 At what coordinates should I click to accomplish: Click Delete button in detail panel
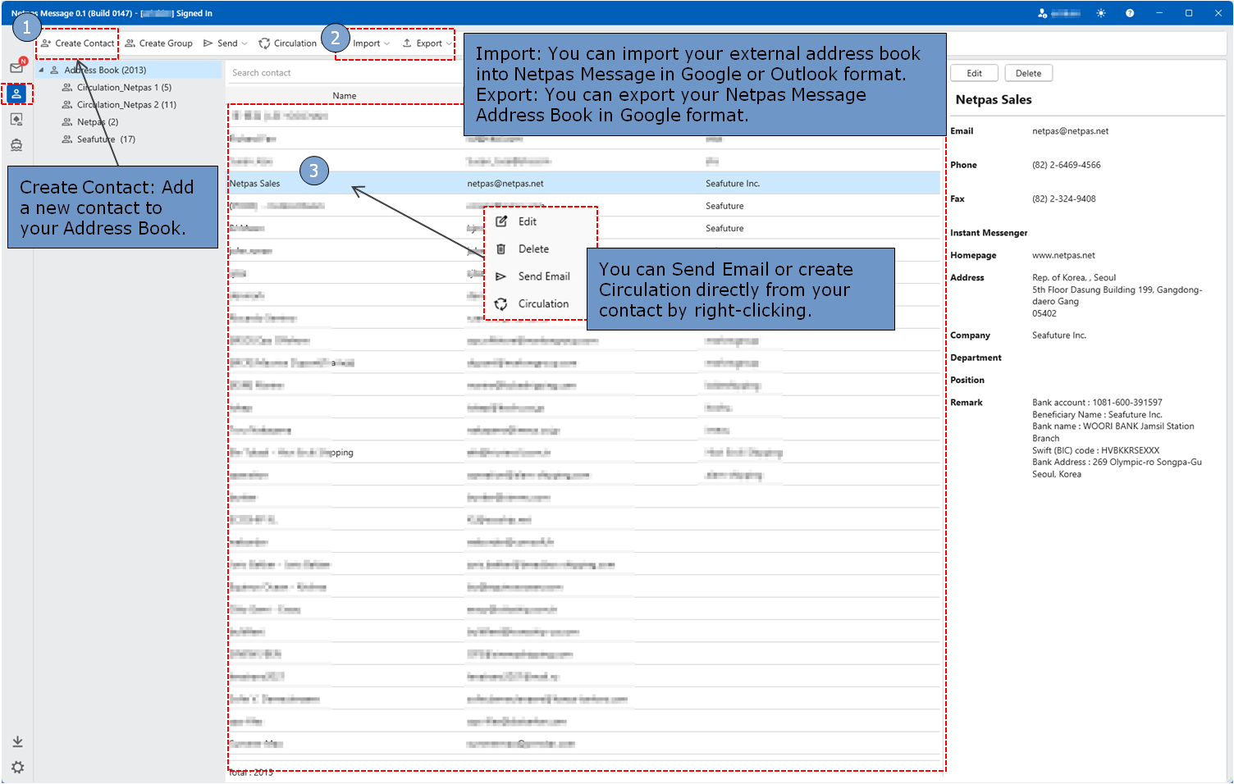point(1028,73)
